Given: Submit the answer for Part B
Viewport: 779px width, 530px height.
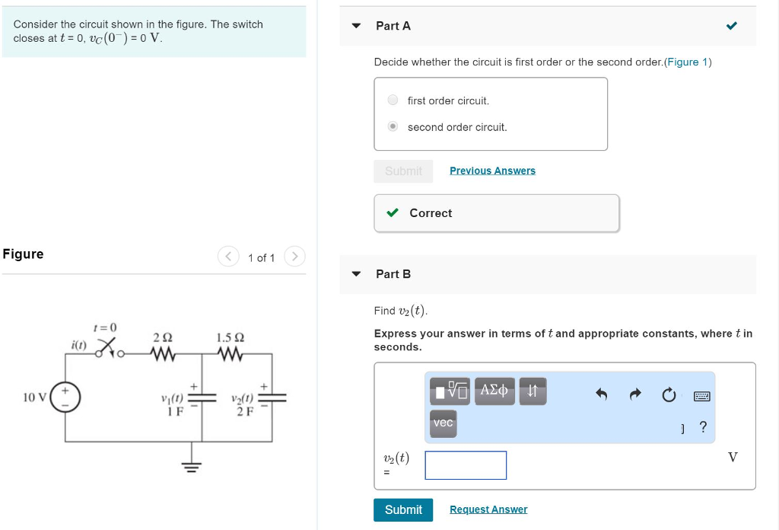Looking at the screenshot, I should (x=403, y=509).
